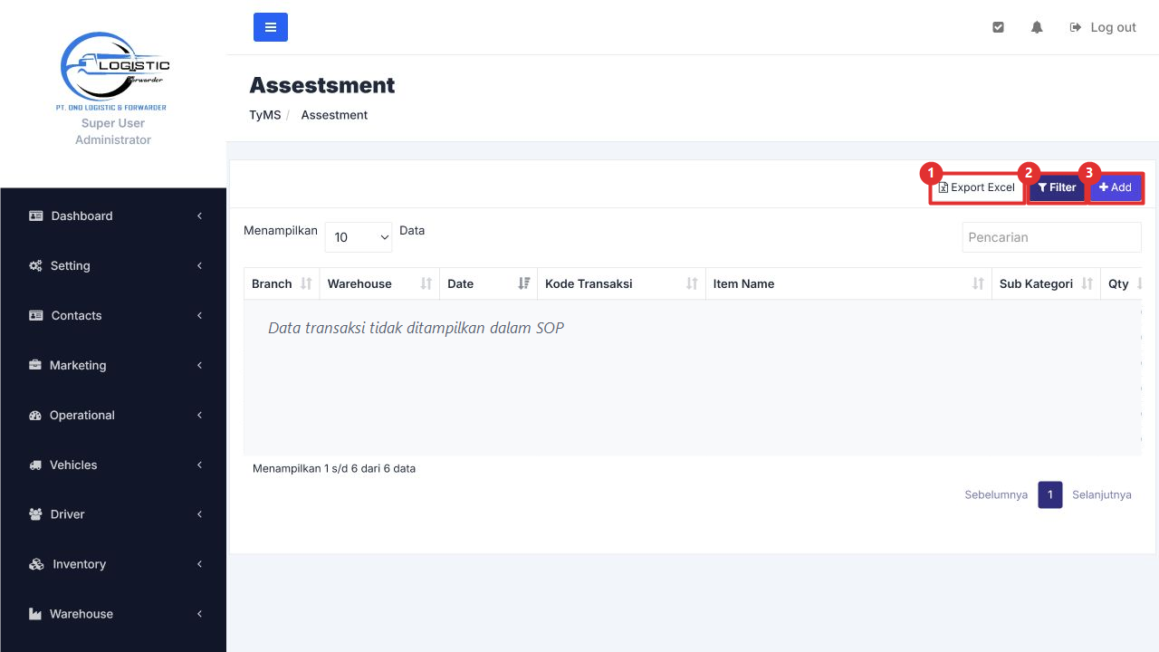Click the Add button
Screen dimensions: 1159x652
pos(1116,187)
